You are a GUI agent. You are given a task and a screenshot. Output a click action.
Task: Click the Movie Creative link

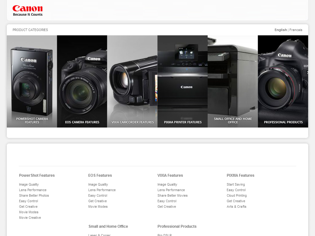[x=30, y=218]
